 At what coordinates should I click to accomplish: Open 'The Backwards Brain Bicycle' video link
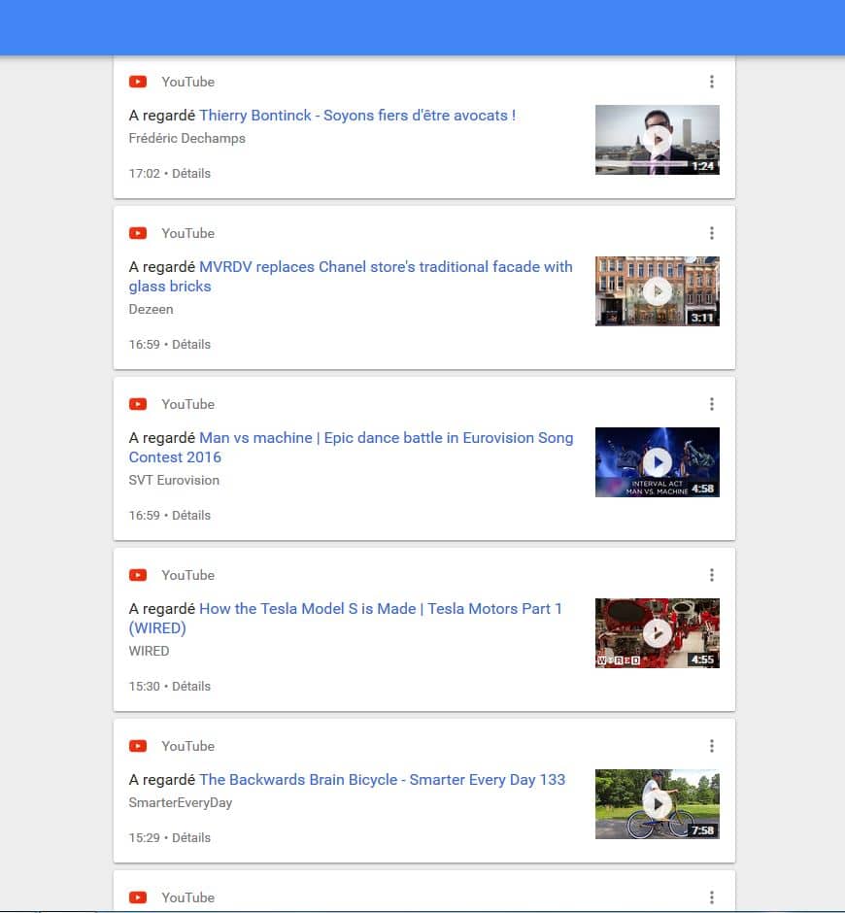[382, 780]
